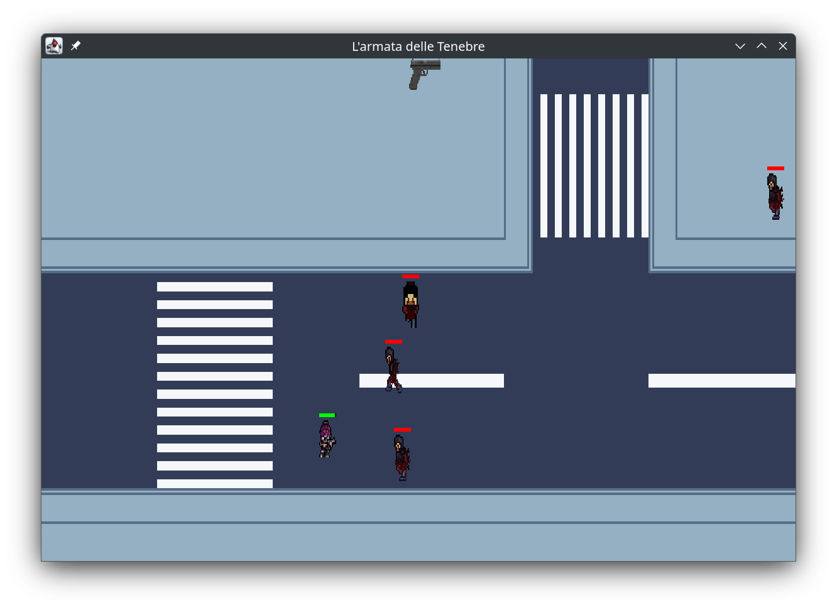Click the long-haired zombie facing forward
The image size is (837, 610).
[x=410, y=305]
